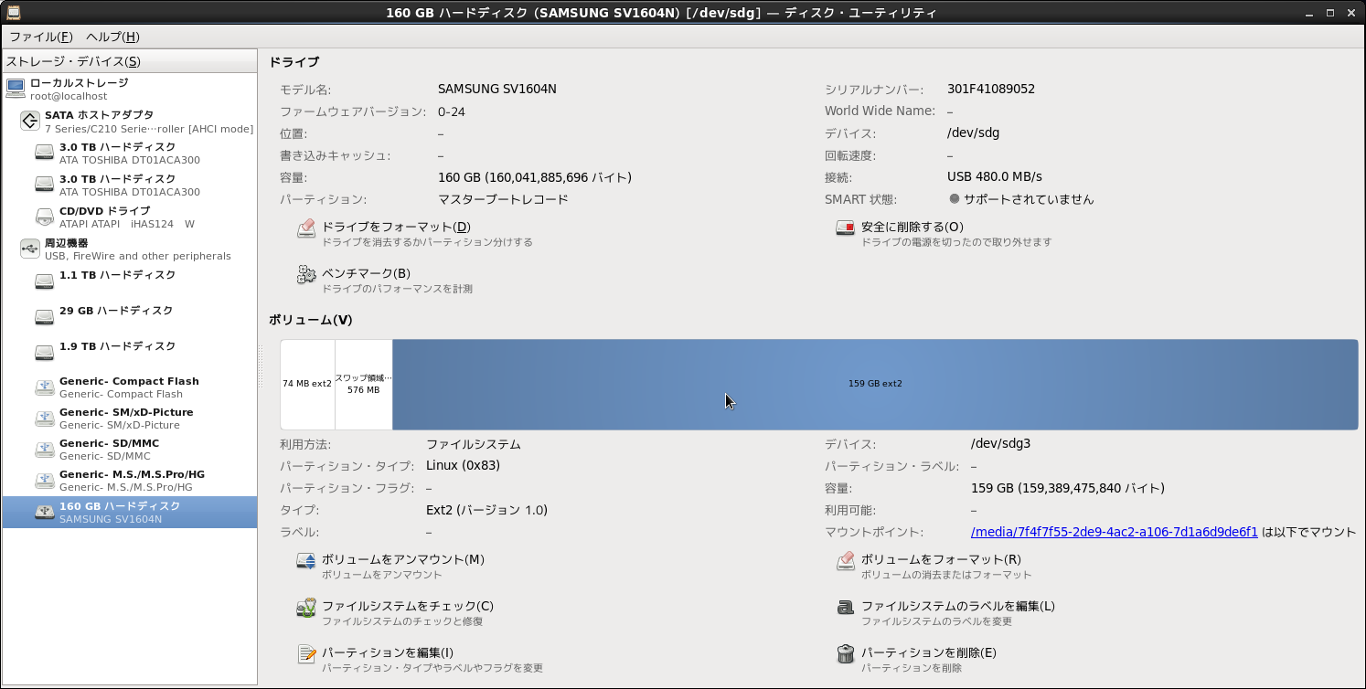Click the 安全に削除する(O) button label
This screenshot has height=689, width=1366.
point(912,227)
